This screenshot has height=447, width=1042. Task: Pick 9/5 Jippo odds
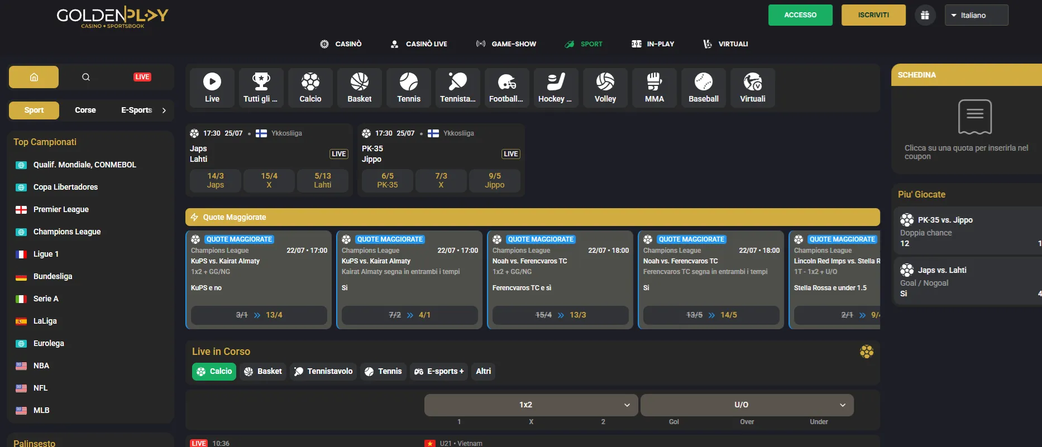click(495, 180)
